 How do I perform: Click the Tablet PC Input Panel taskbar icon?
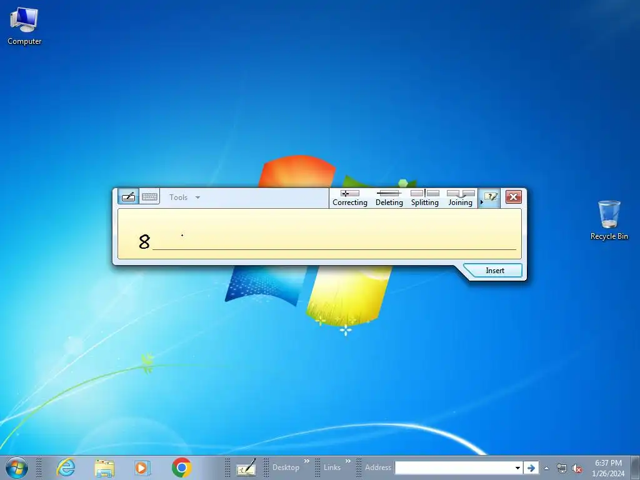click(246, 467)
